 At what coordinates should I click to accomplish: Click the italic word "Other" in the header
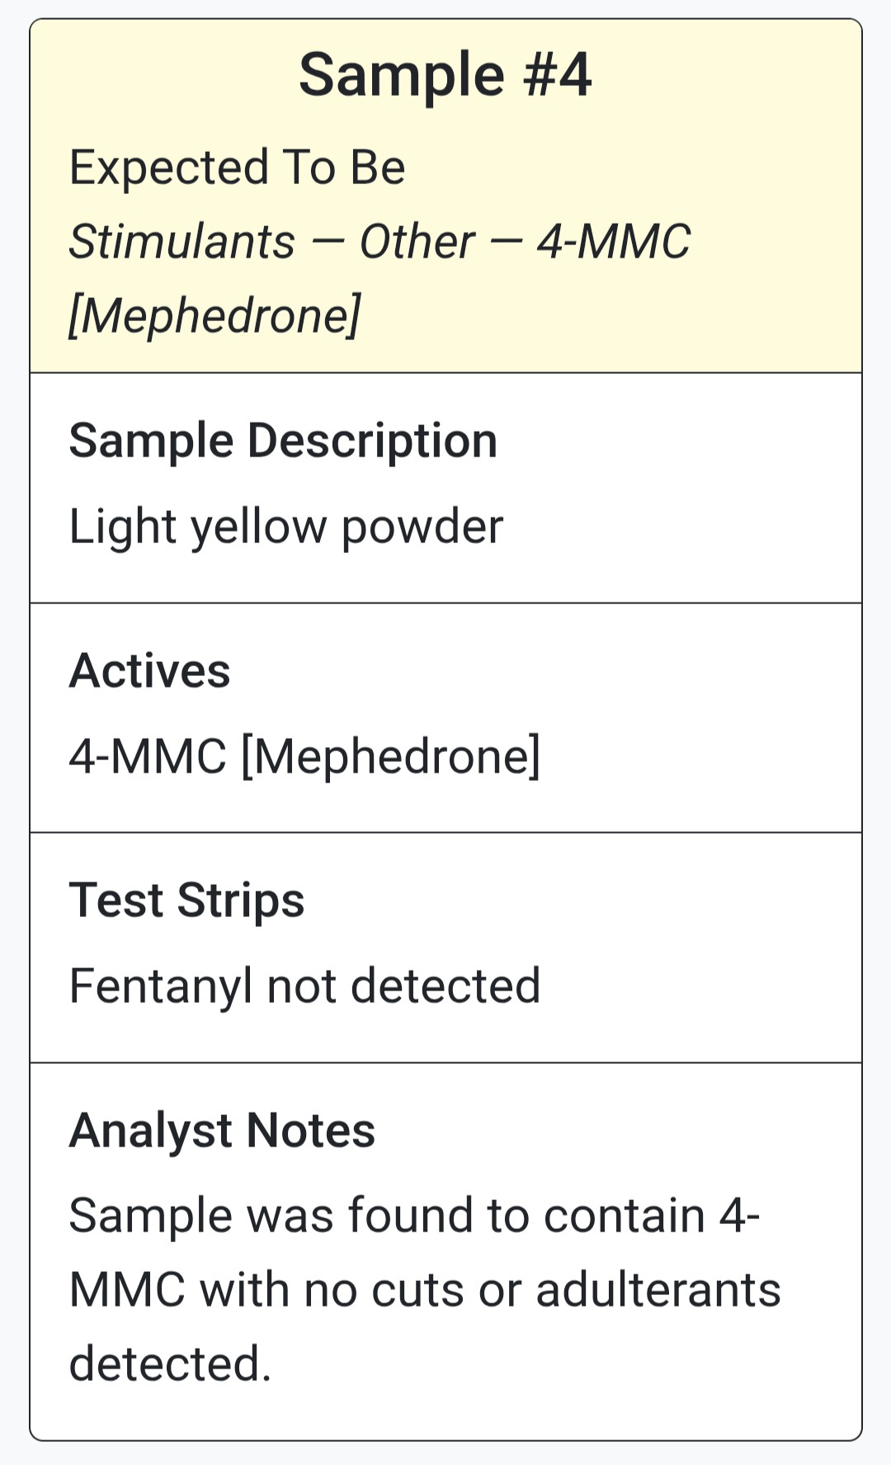pos(417,242)
